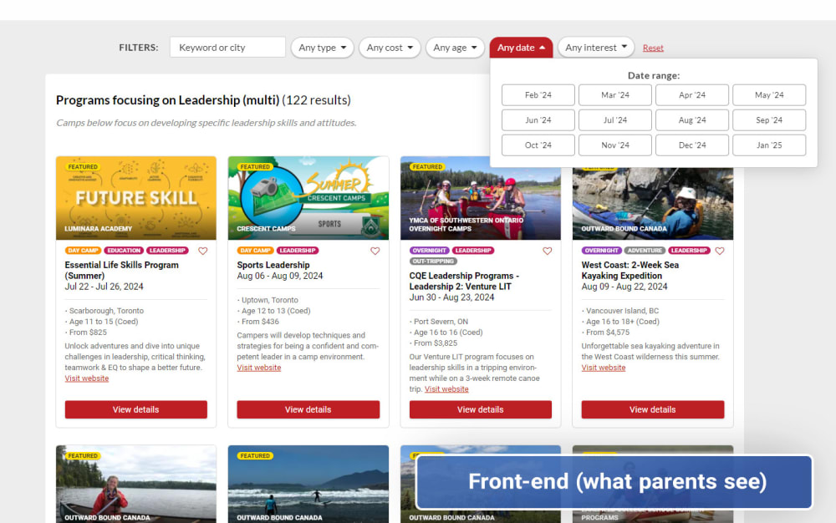
Task: Click the Essential Life Skills Program title
Action: click(121, 270)
